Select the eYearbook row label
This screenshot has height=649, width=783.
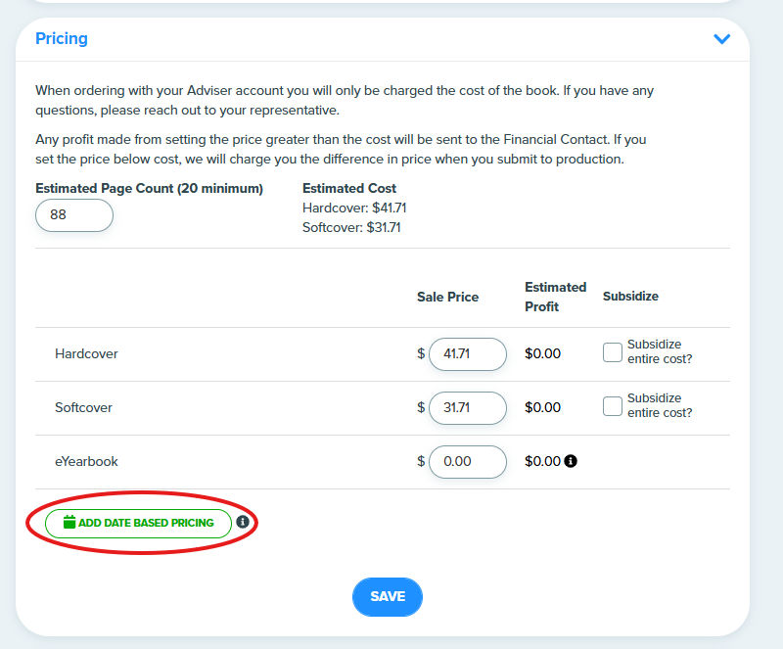pos(86,462)
